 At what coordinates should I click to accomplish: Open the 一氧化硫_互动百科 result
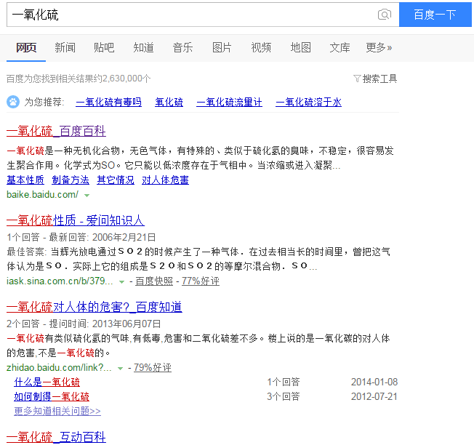point(56,437)
